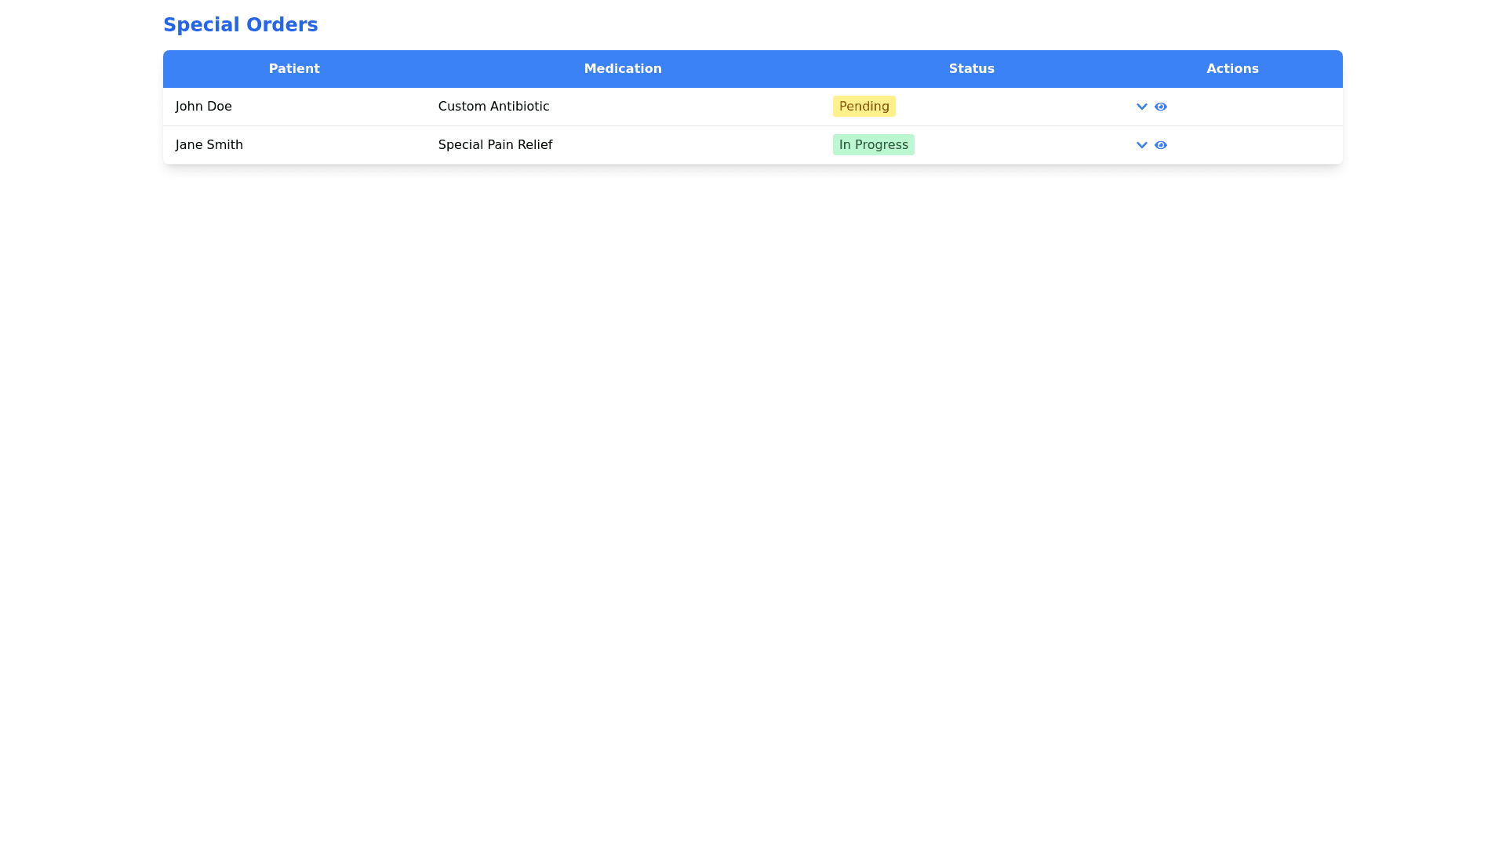
Task: Select the Patient column header
Action: tap(294, 69)
